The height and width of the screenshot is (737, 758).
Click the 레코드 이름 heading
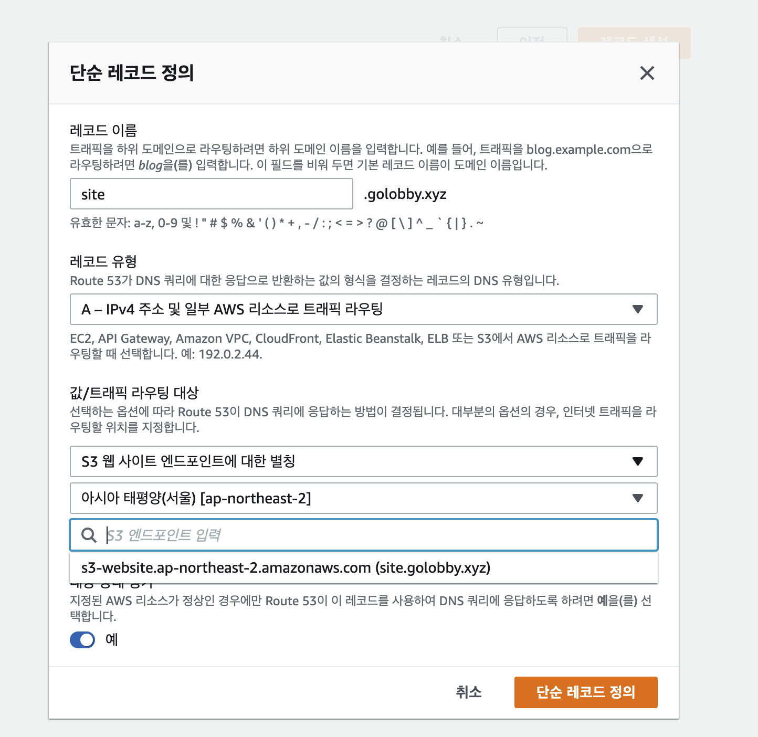(x=103, y=130)
